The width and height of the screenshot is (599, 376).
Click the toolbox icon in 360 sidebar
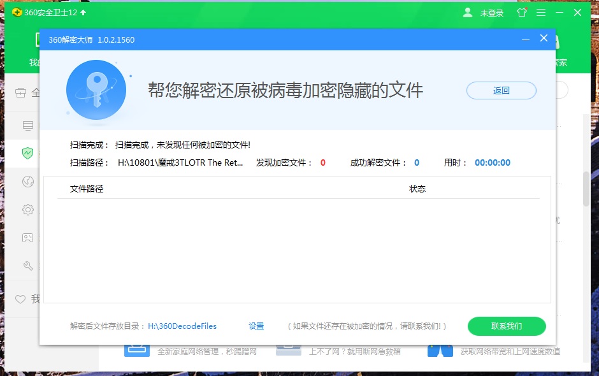tap(20, 92)
